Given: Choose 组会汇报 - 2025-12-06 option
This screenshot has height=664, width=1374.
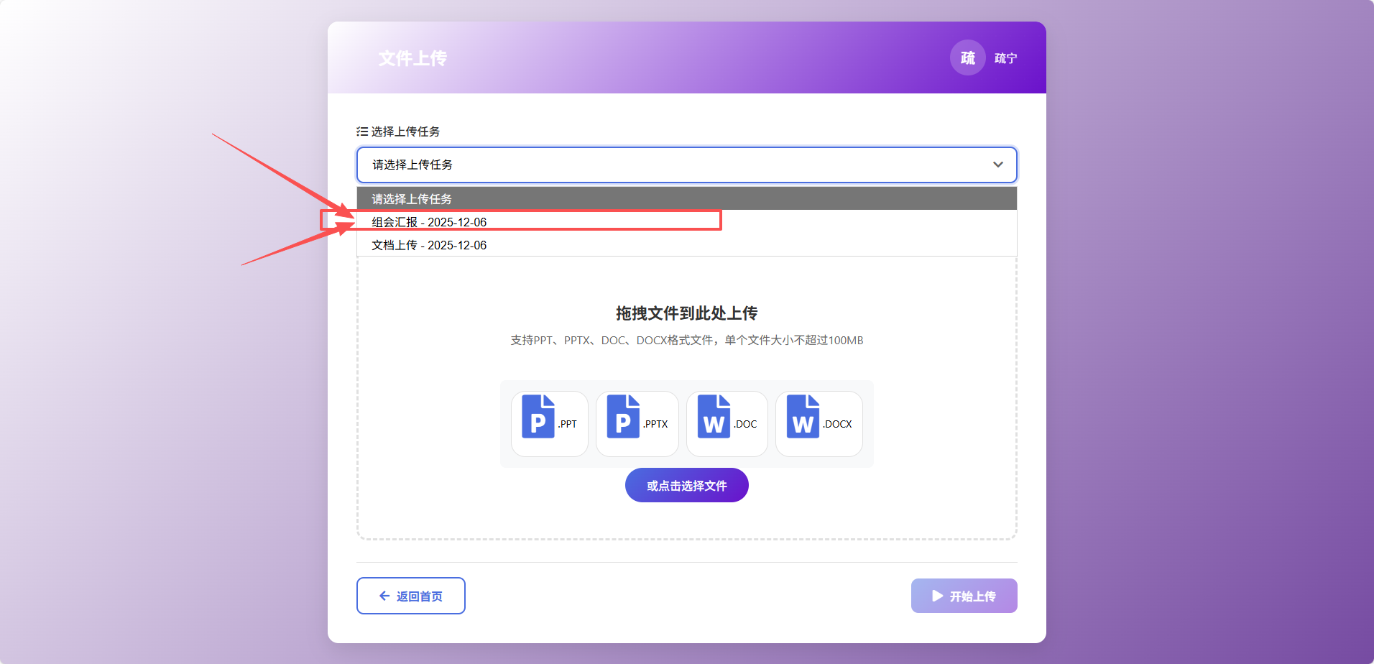Looking at the screenshot, I should tap(686, 222).
